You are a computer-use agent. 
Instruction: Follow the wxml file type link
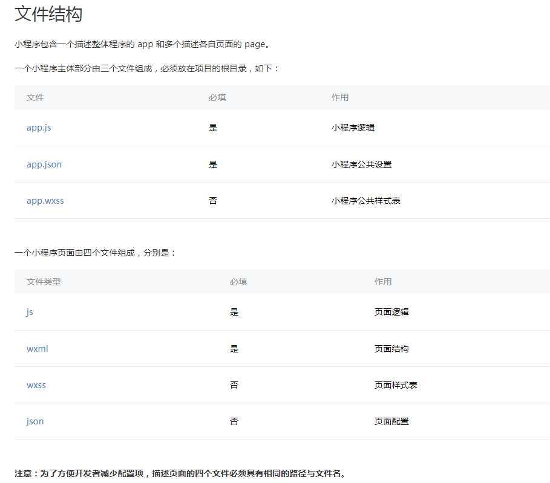(x=37, y=349)
